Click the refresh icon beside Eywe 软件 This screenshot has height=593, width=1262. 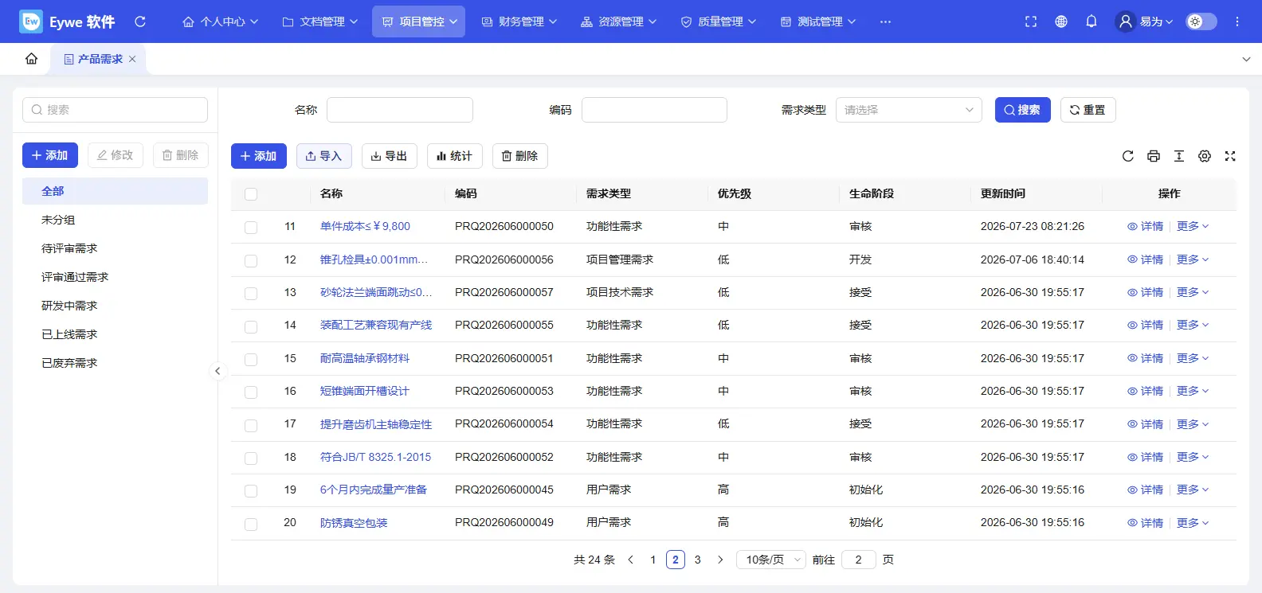140,21
